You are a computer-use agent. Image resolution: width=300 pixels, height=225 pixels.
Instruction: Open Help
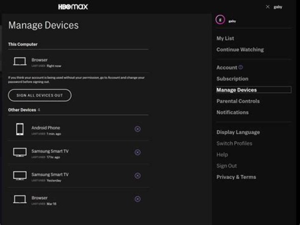pyautogui.click(x=222, y=155)
